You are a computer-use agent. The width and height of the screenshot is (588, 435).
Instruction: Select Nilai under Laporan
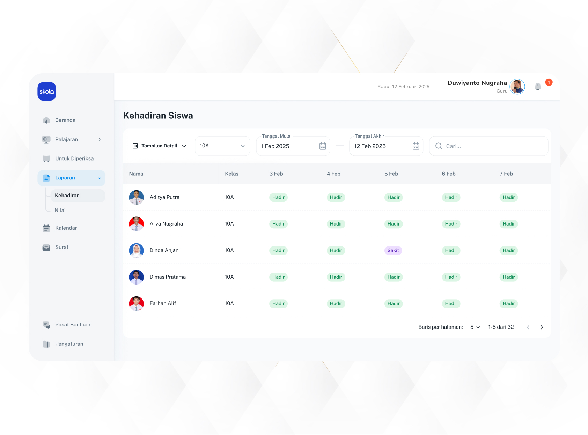tap(60, 210)
